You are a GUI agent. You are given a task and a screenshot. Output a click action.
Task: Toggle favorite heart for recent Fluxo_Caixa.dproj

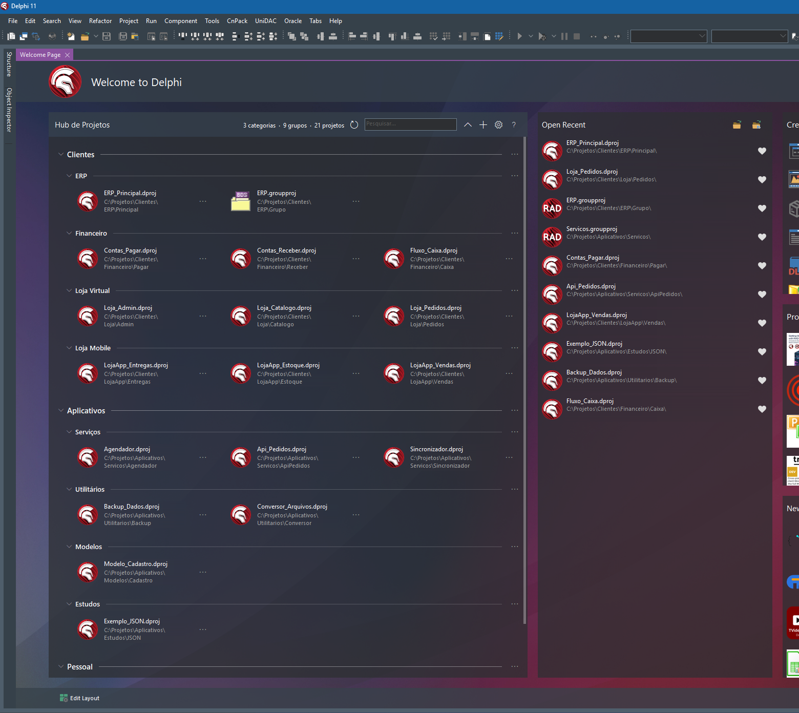pos(762,409)
